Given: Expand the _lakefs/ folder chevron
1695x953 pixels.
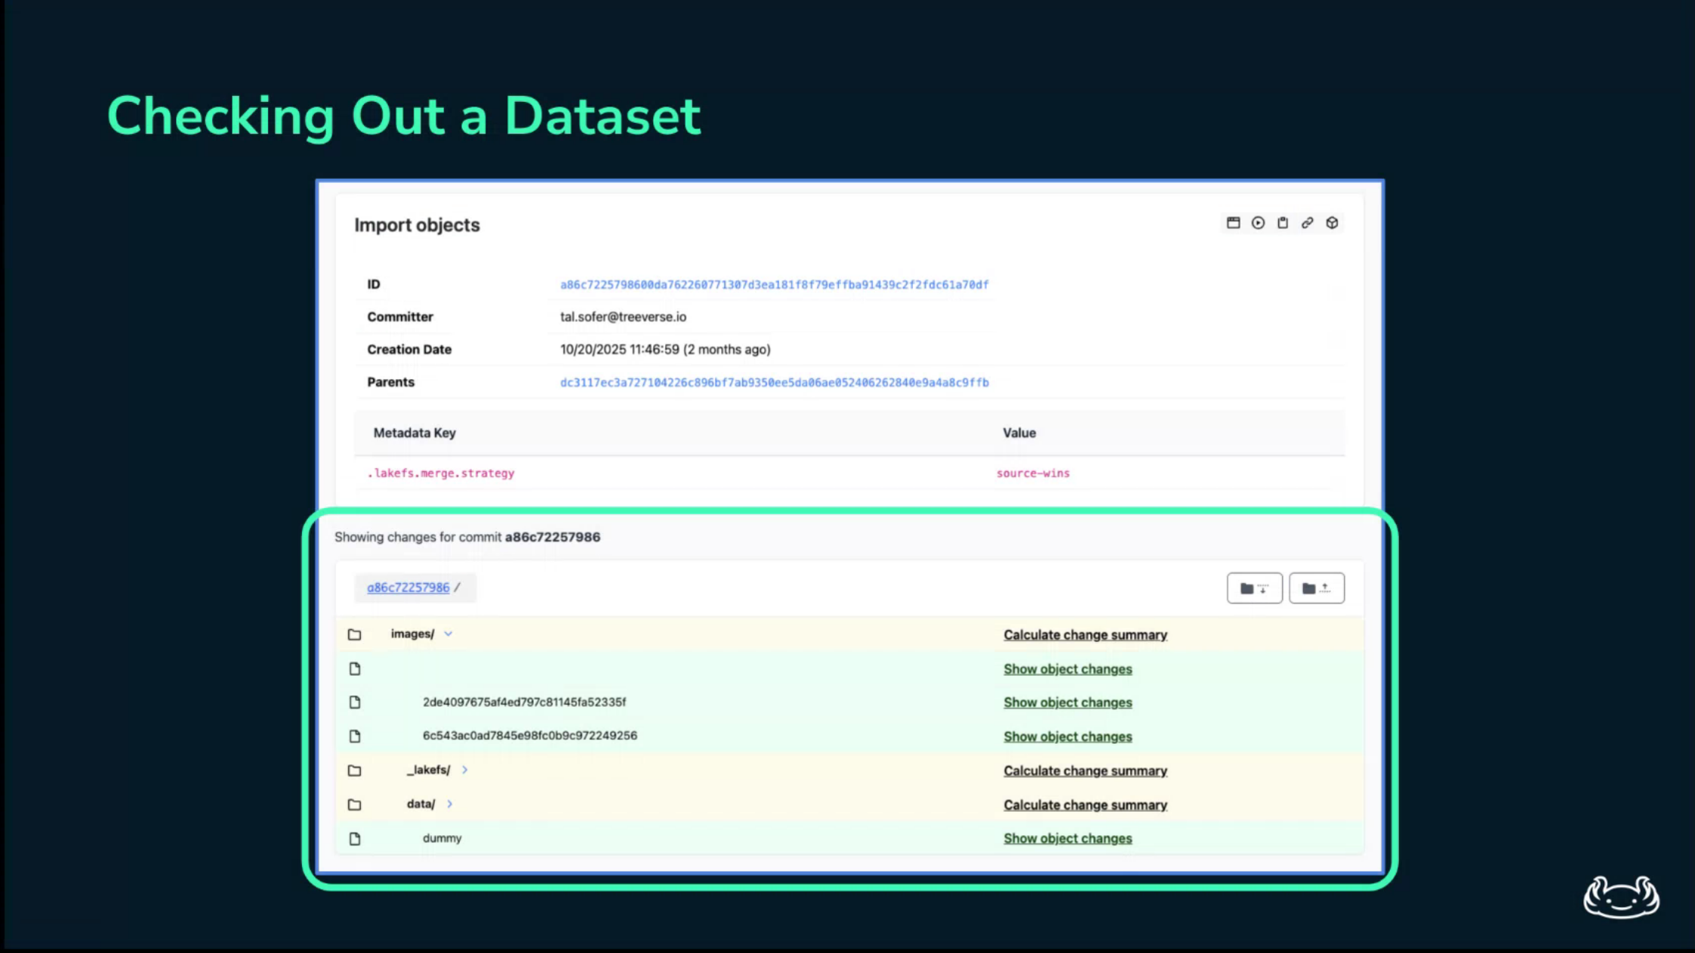Looking at the screenshot, I should click(x=464, y=769).
